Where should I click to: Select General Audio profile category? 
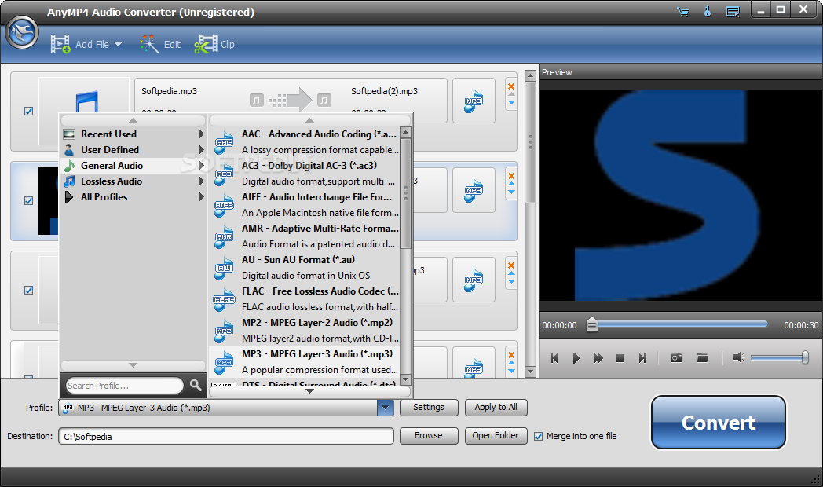[x=134, y=166]
